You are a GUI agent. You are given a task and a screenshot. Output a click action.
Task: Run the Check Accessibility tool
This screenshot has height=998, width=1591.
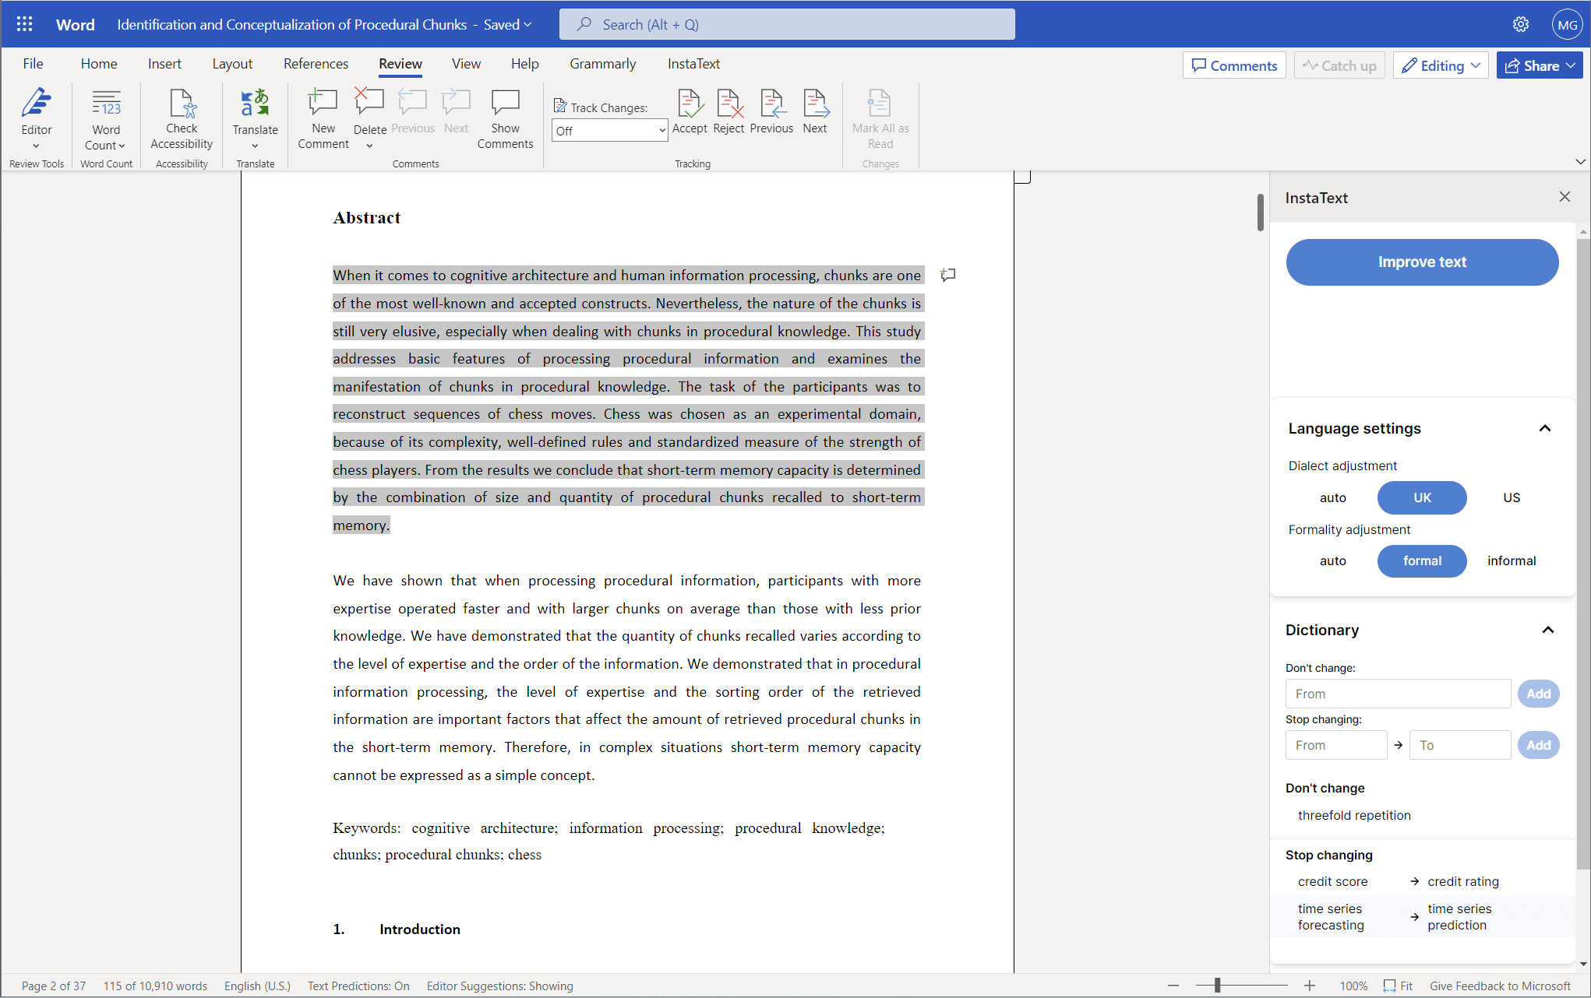(182, 117)
